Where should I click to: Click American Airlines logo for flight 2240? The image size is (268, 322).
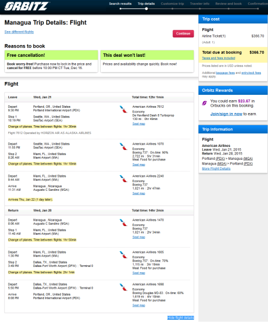click(123, 179)
